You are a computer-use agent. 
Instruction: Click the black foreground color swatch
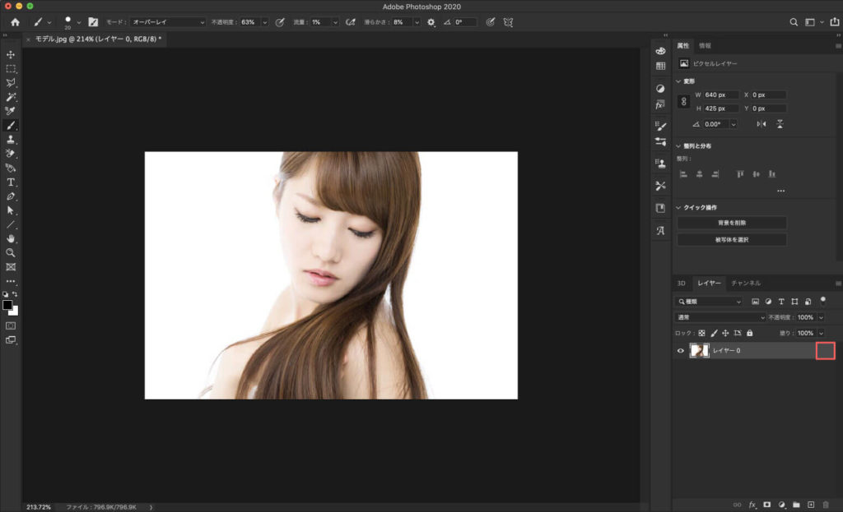pyautogui.click(x=7, y=305)
